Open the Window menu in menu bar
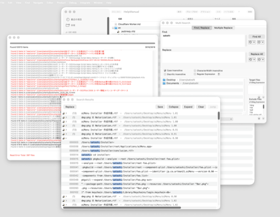The width and height of the screenshot is (280, 217). (98, 3)
